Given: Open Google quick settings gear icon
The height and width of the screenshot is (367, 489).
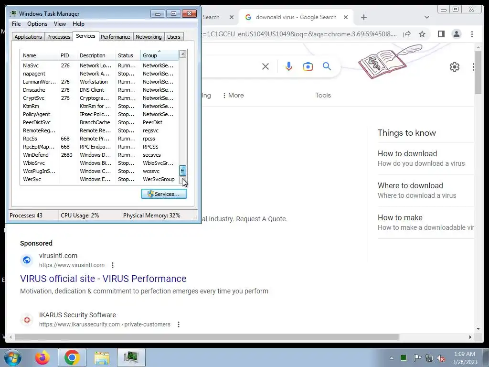Looking at the screenshot, I should 455,67.
